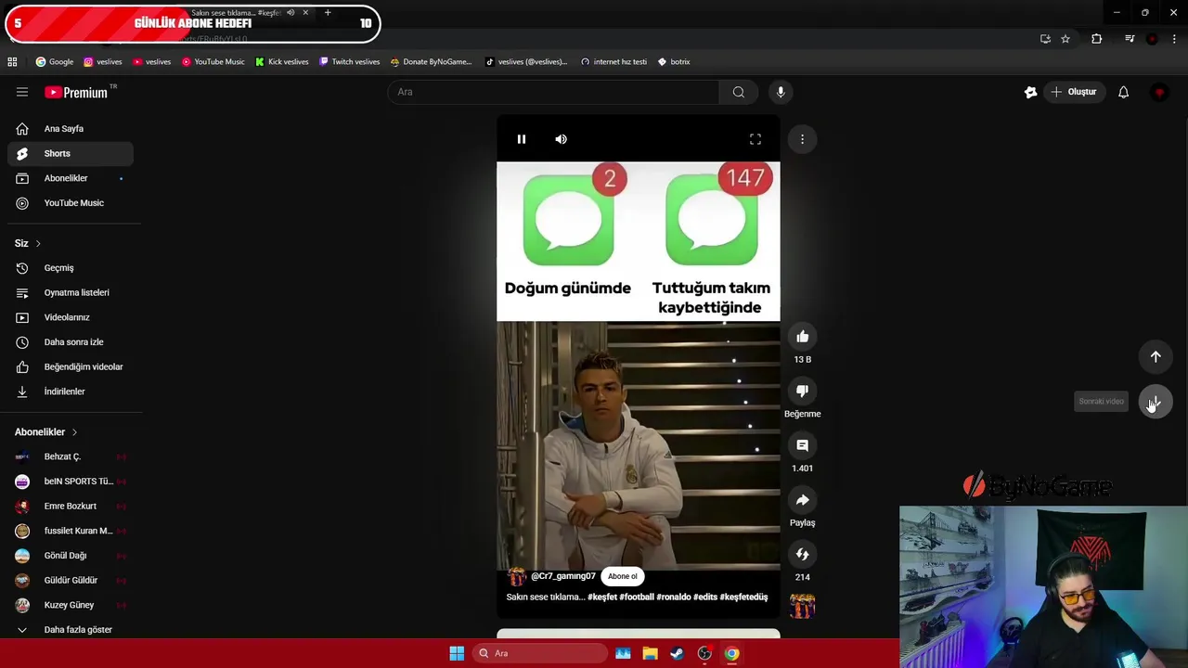Open beIN SPORTS Tü... channel
The height and width of the screenshot is (668, 1188).
pyautogui.click(x=71, y=482)
